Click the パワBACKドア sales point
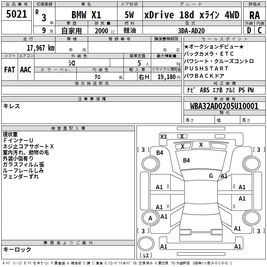The height and width of the screenshot is (267, 267). 204,76
